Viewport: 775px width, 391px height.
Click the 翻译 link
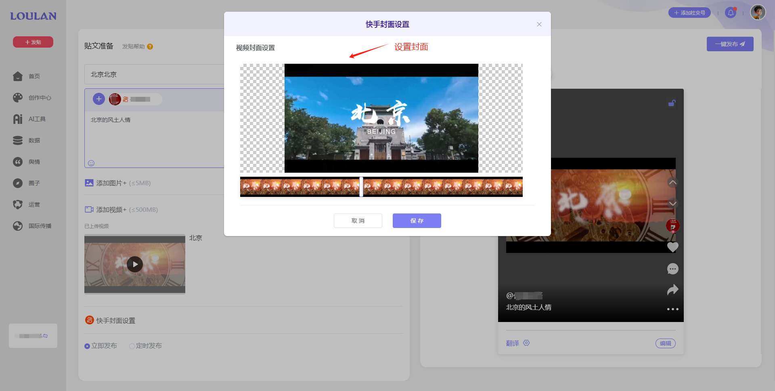pyautogui.click(x=513, y=343)
